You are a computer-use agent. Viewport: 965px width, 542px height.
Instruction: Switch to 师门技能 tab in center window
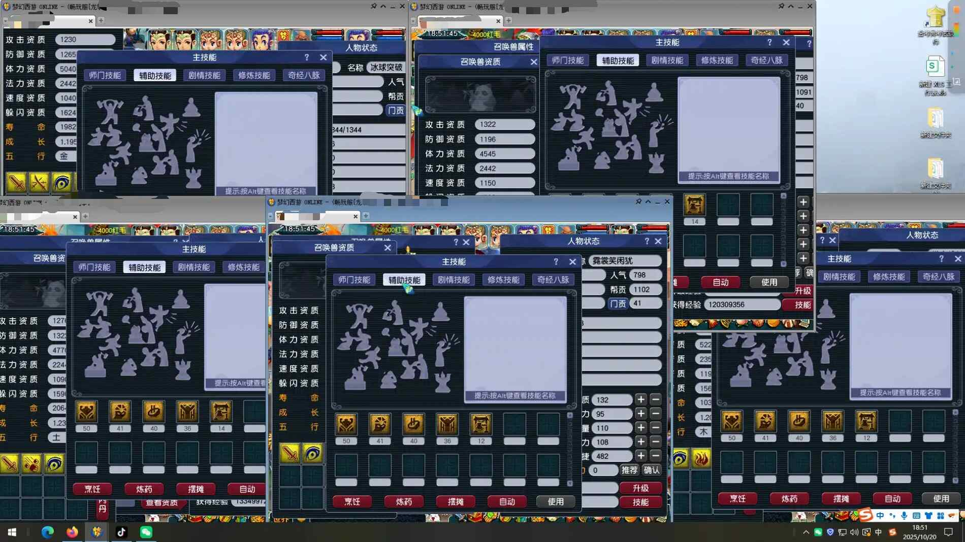354,280
